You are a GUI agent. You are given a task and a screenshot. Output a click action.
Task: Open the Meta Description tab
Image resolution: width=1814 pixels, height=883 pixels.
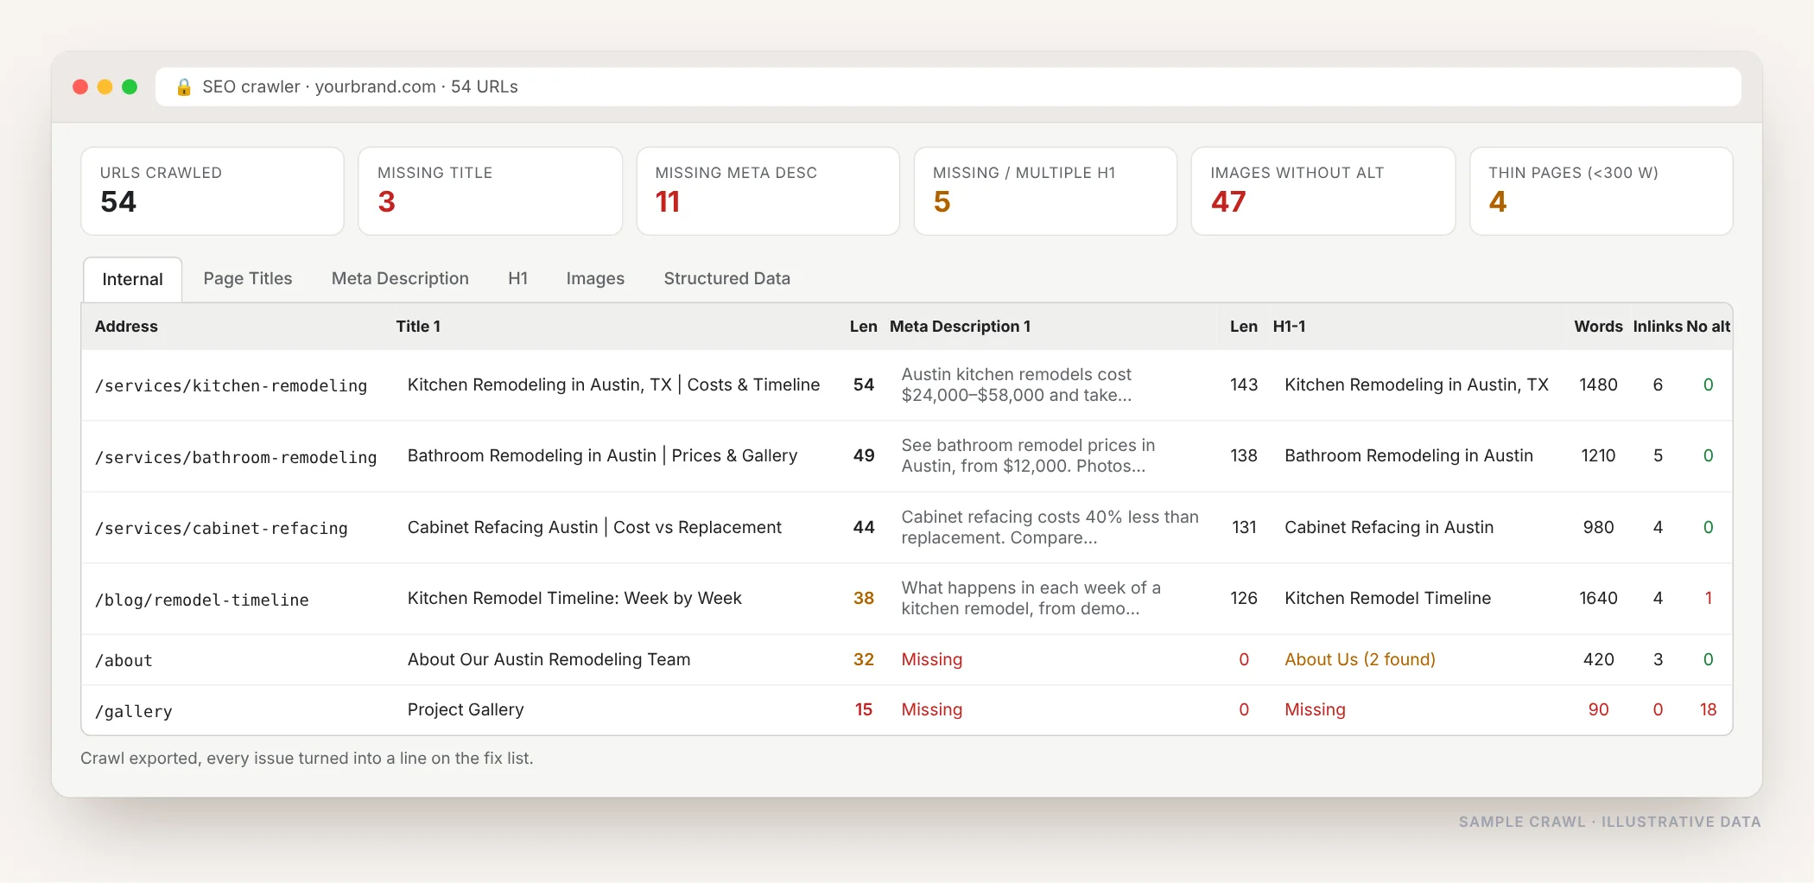tap(400, 278)
